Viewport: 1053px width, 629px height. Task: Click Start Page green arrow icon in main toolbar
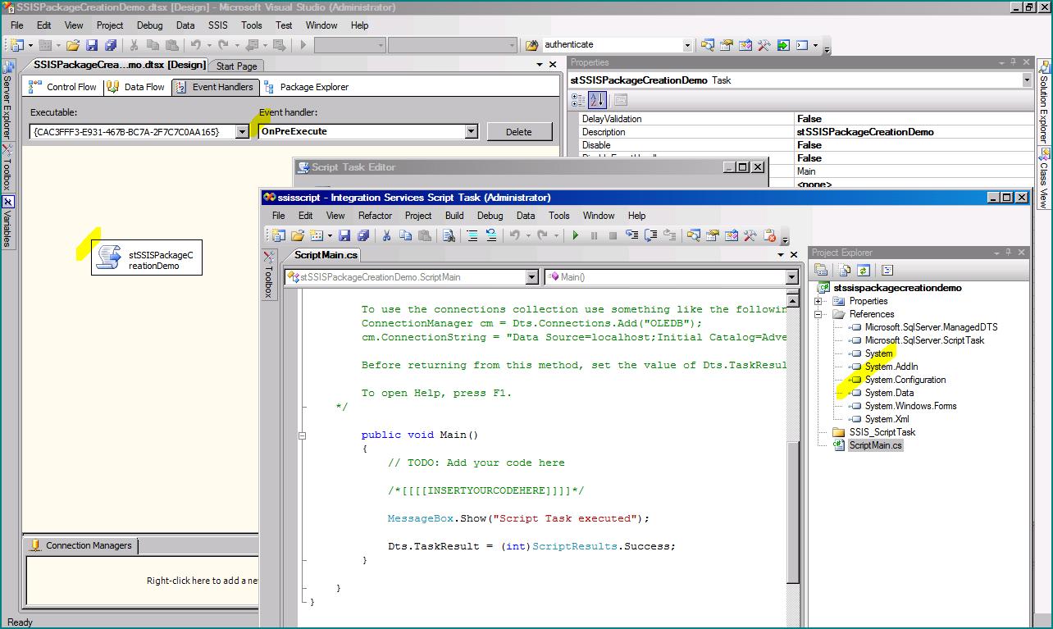[783, 45]
